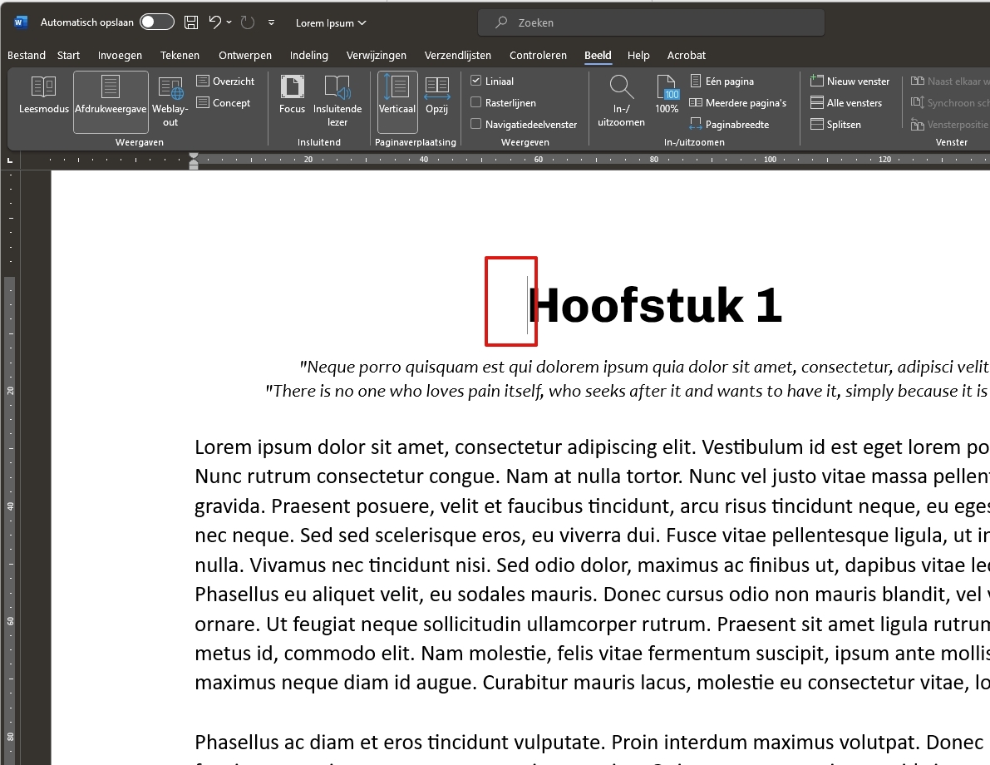
Task: Expand the quick access toolbar customize menu
Action: click(271, 23)
